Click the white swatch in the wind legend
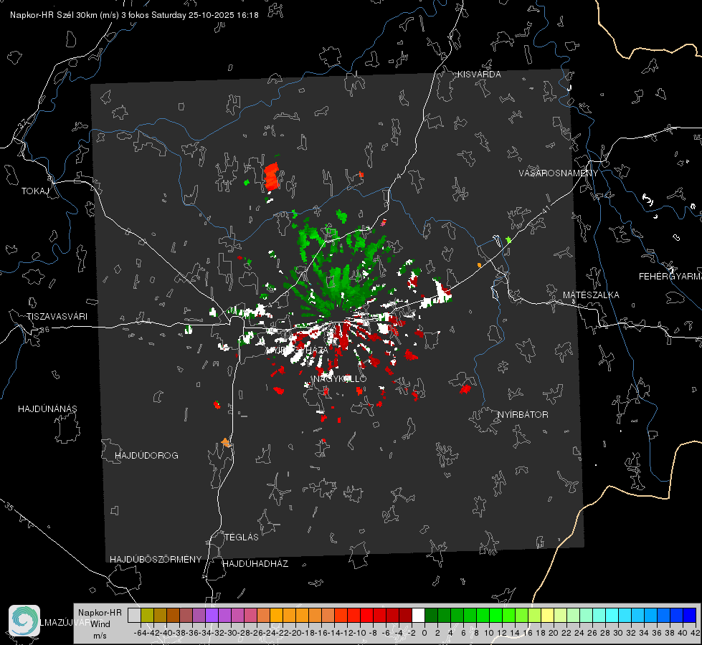Screen dimensions: 702x645 (418, 615)
